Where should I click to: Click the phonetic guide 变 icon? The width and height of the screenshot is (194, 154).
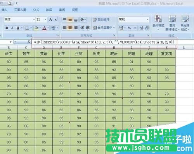pyautogui.click(x=53, y=28)
